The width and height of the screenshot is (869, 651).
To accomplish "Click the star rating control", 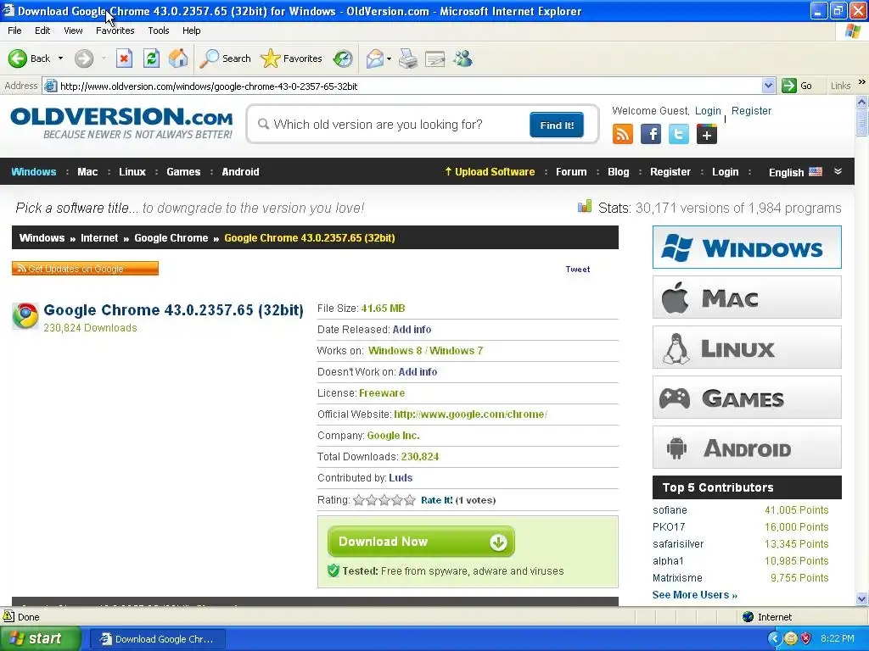I will tap(384, 500).
